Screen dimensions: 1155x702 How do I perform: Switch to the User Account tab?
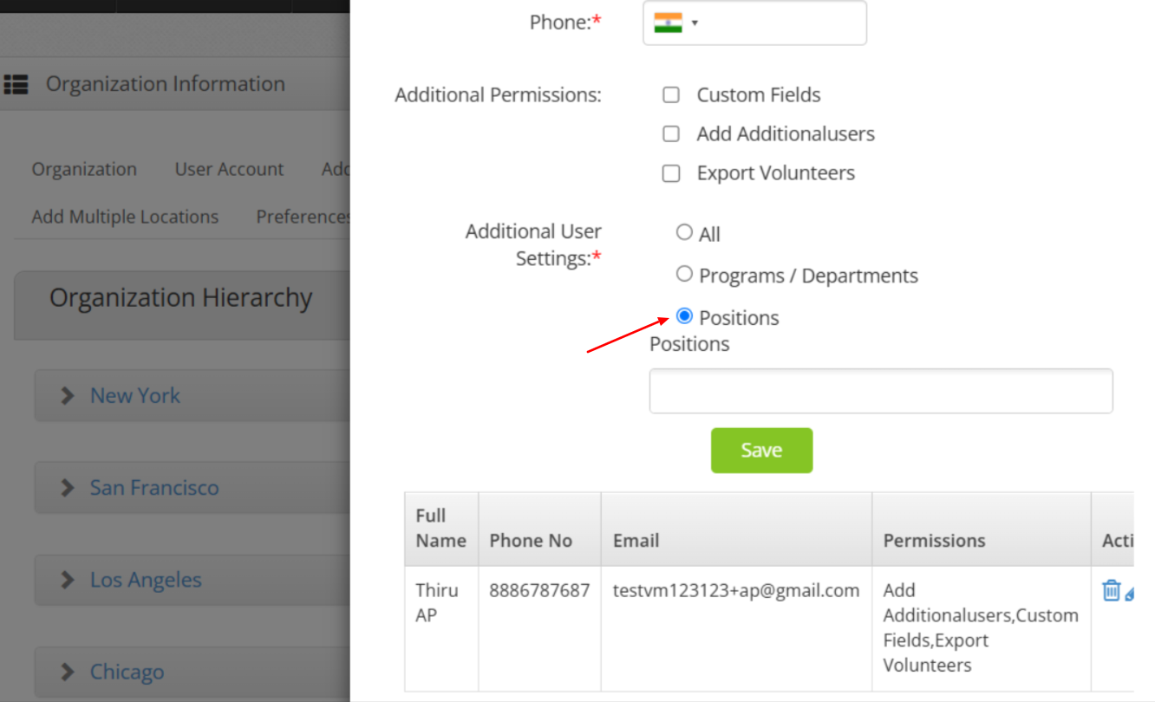(229, 170)
